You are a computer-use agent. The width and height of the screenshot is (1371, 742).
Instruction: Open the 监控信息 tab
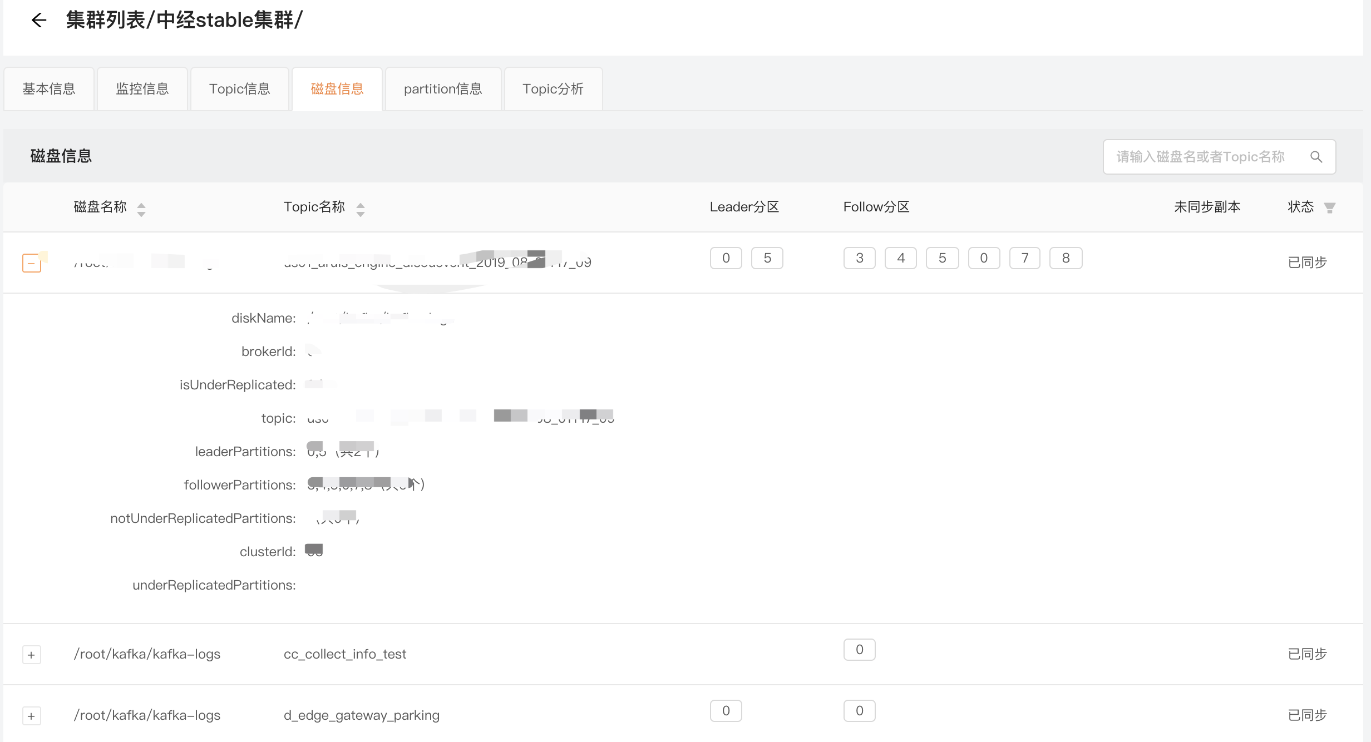coord(142,89)
